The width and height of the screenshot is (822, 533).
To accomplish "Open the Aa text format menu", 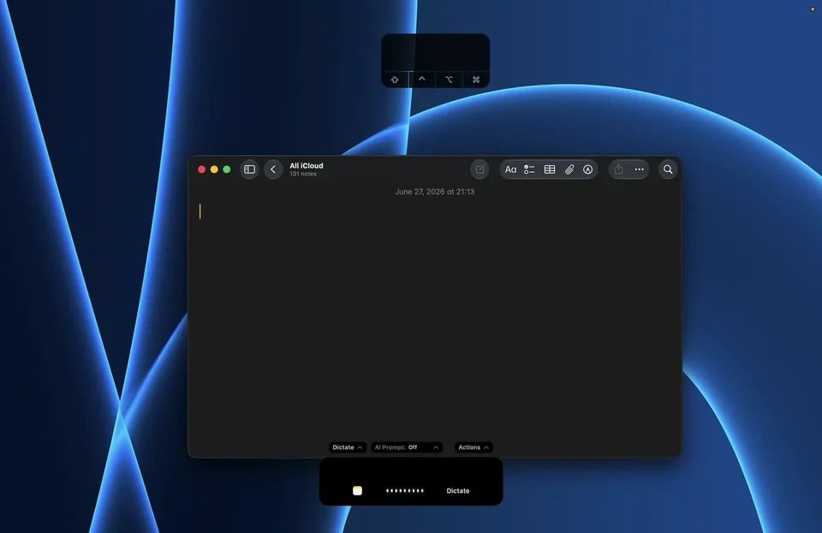I will [510, 169].
